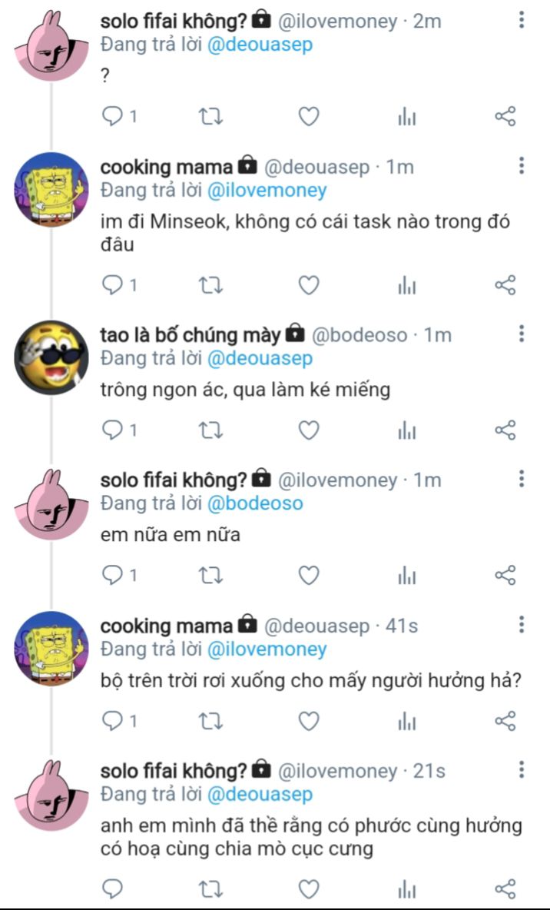
Task: Share the "bộ trên trời rơi xuống" tweet
Action: [x=505, y=721]
